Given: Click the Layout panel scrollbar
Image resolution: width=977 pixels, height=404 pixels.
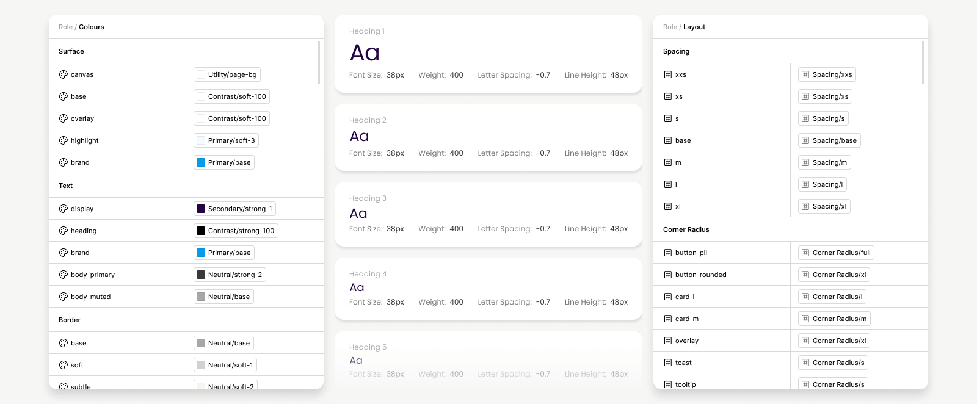Looking at the screenshot, I should [x=923, y=62].
